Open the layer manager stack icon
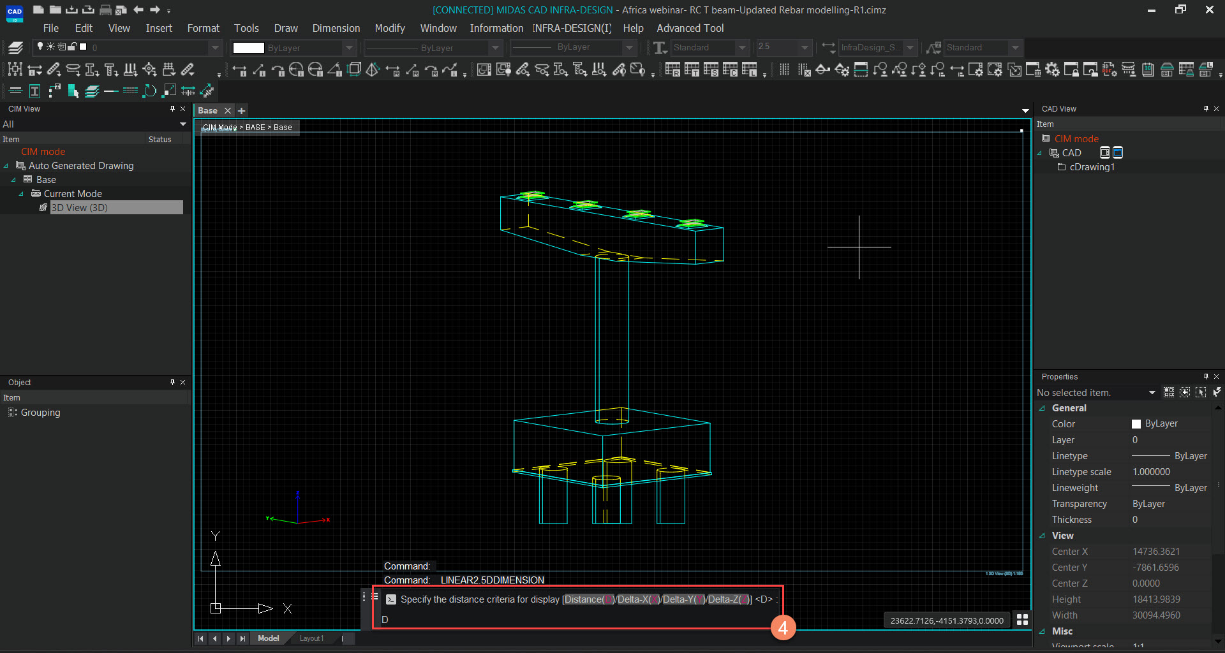 click(x=15, y=48)
